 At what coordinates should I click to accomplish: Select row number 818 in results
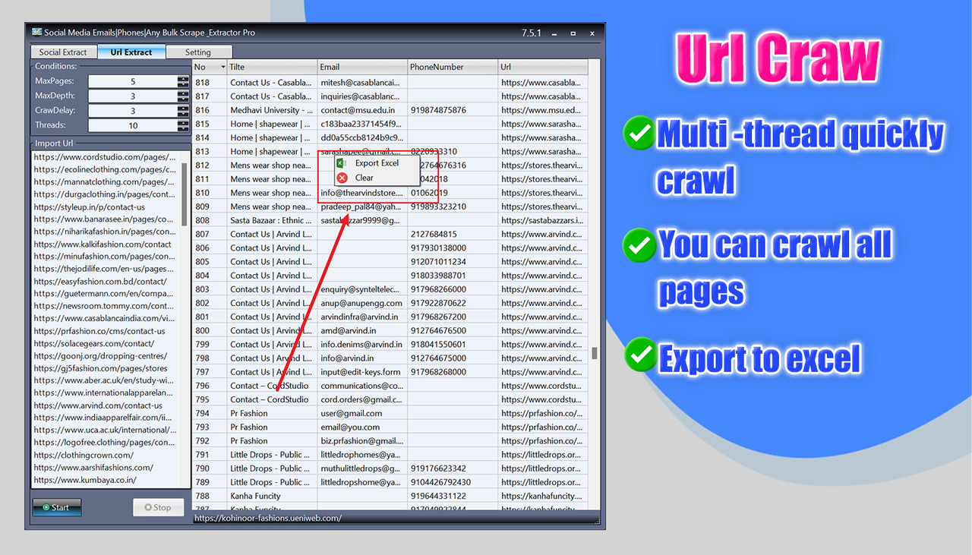[x=202, y=83]
